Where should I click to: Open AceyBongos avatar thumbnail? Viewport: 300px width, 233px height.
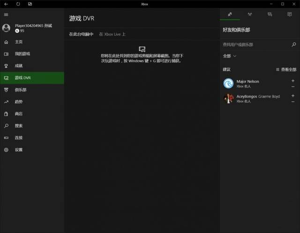click(228, 99)
